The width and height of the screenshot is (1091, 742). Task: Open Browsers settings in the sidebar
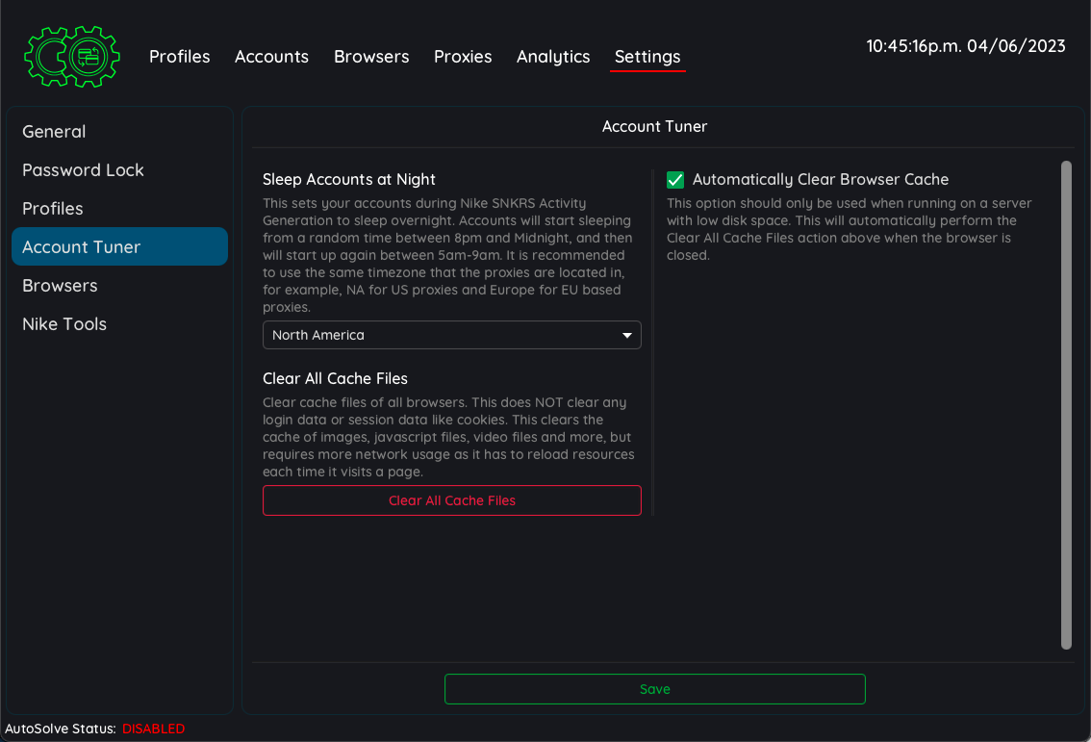click(119, 286)
